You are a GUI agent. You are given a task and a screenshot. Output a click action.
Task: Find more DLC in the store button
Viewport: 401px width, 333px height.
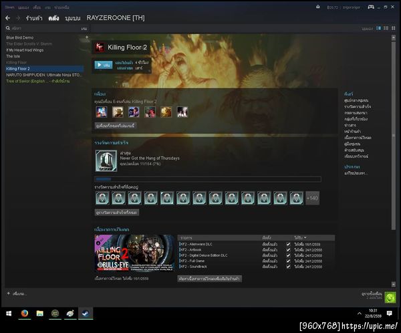(209, 278)
